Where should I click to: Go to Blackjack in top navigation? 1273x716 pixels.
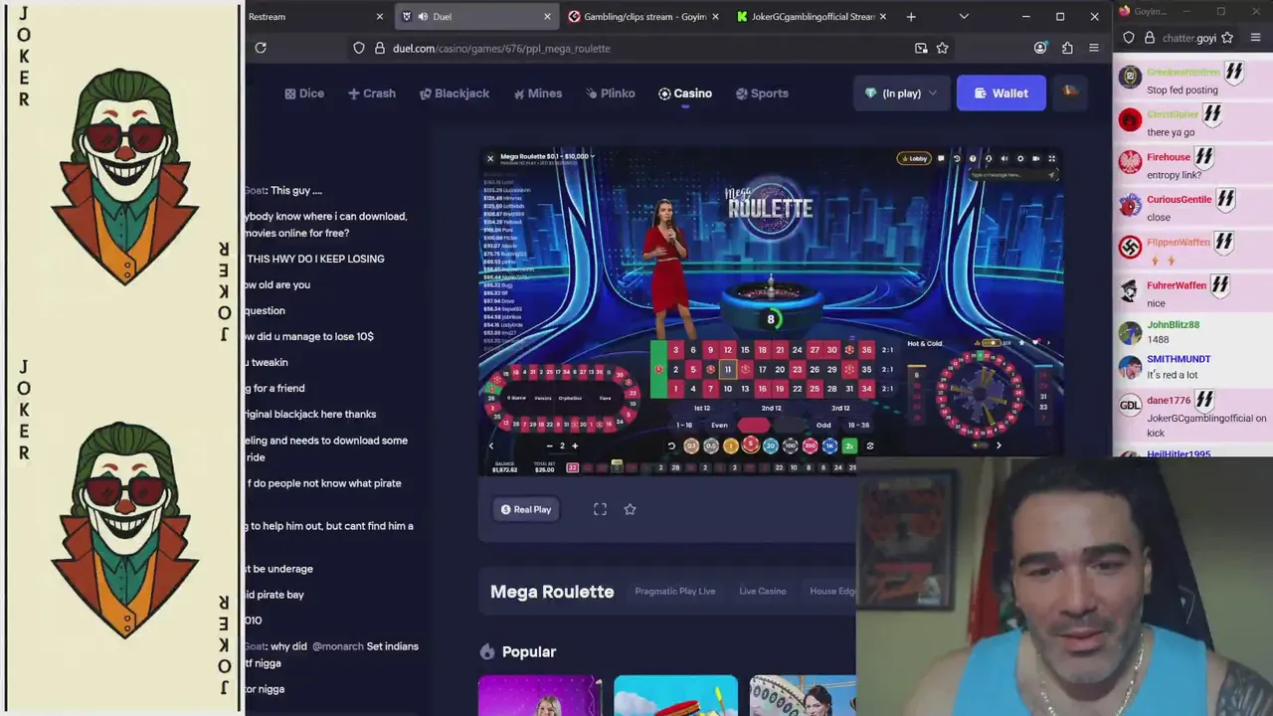point(455,93)
